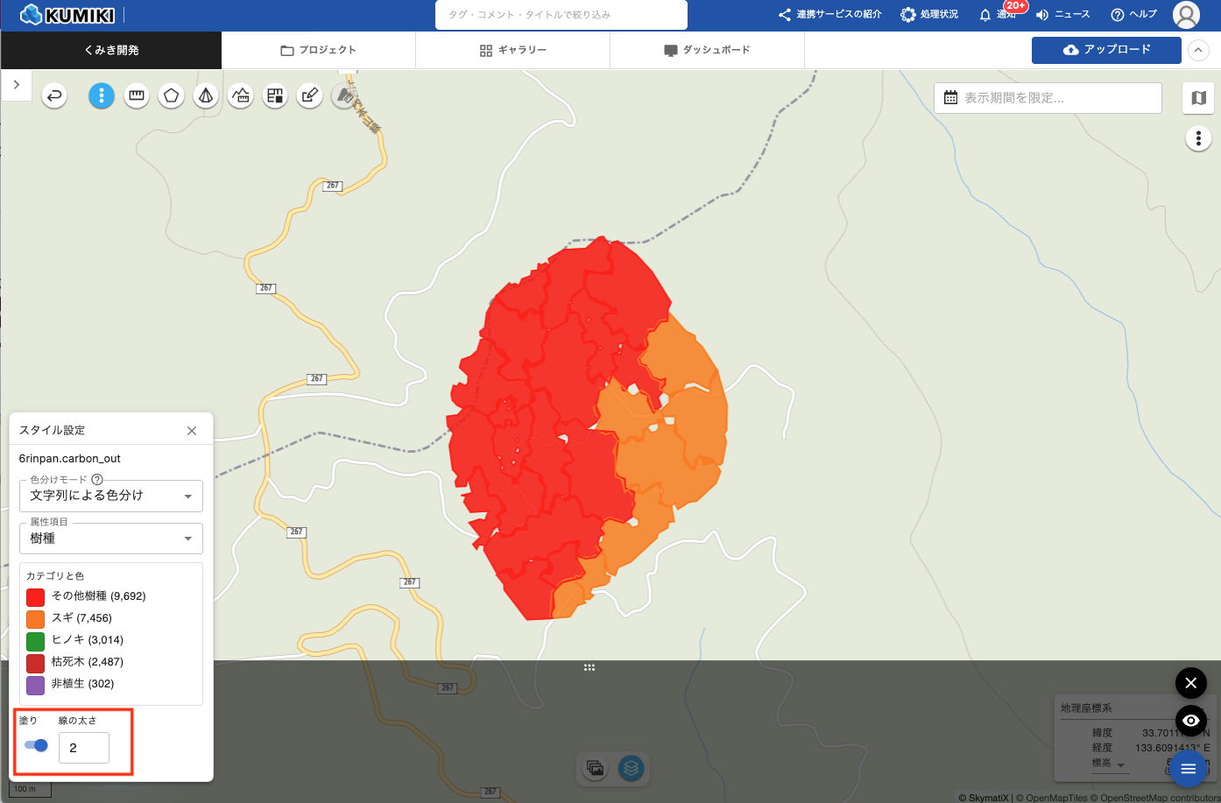Screen dimensions: 1221x803
Task: Select the pentagon area measurement tool
Action: tap(171, 95)
